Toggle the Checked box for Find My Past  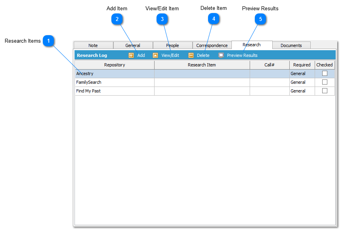(x=324, y=90)
